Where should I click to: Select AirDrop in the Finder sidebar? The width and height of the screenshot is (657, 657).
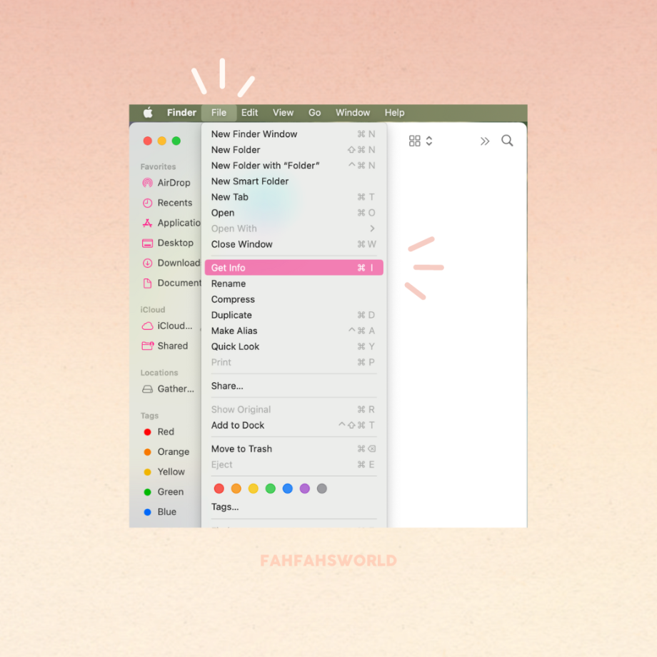coord(172,183)
